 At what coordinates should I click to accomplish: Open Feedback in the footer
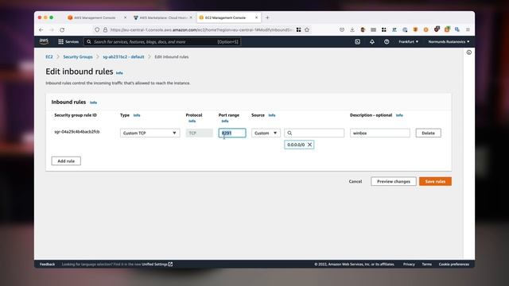tap(48, 265)
